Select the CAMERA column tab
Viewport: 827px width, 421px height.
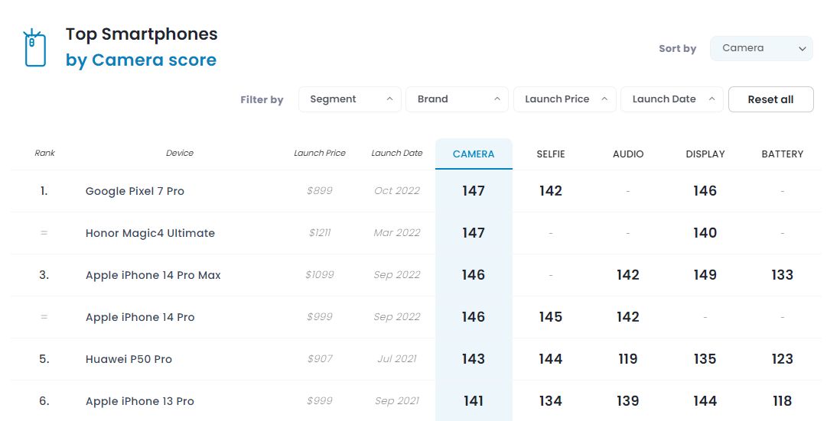click(x=474, y=154)
